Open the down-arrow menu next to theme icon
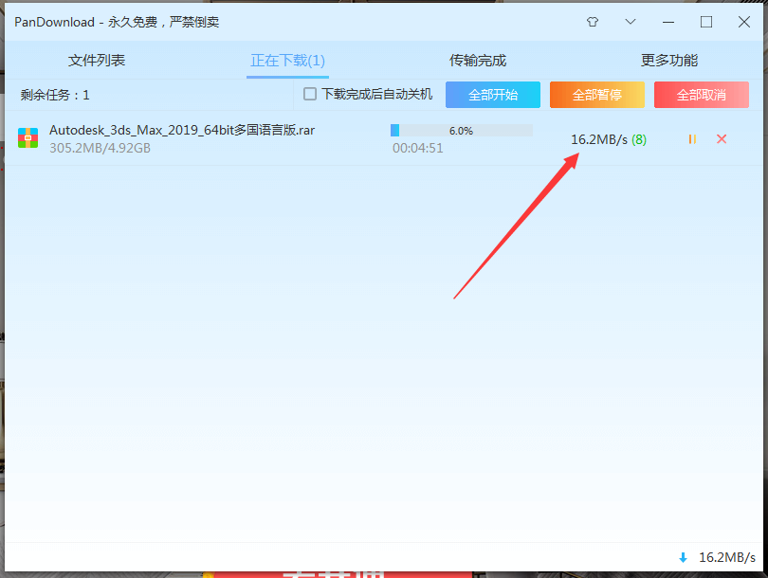768x578 pixels. pyautogui.click(x=631, y=21)
